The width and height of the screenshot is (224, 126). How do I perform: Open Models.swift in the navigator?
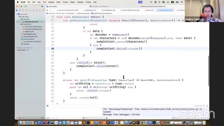click(x=28, y=31)
